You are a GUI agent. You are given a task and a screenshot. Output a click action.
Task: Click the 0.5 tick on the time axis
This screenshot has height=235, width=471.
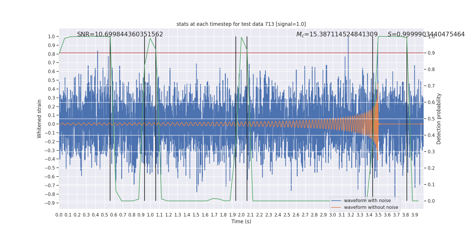point(105,215)
